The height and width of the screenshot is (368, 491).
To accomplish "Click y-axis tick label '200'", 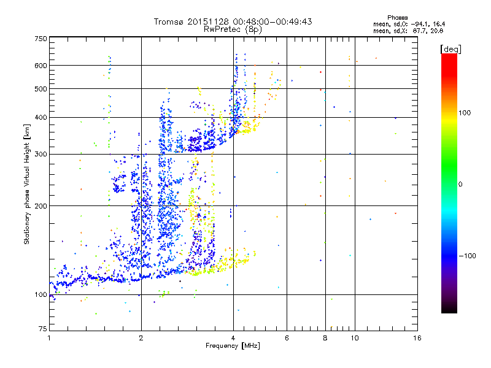I will coord(41,206).
